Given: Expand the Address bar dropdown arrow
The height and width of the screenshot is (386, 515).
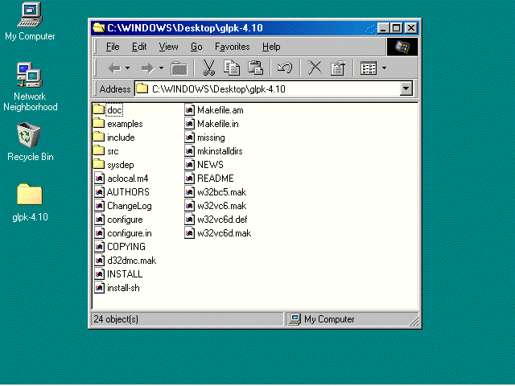Looking at the screenshot, I should 406,89.
